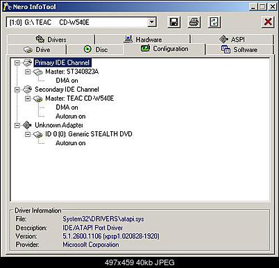Click the ST340823A drive icon
The image size is (279, 268).
pyautogui.click(x=38, y=72)
